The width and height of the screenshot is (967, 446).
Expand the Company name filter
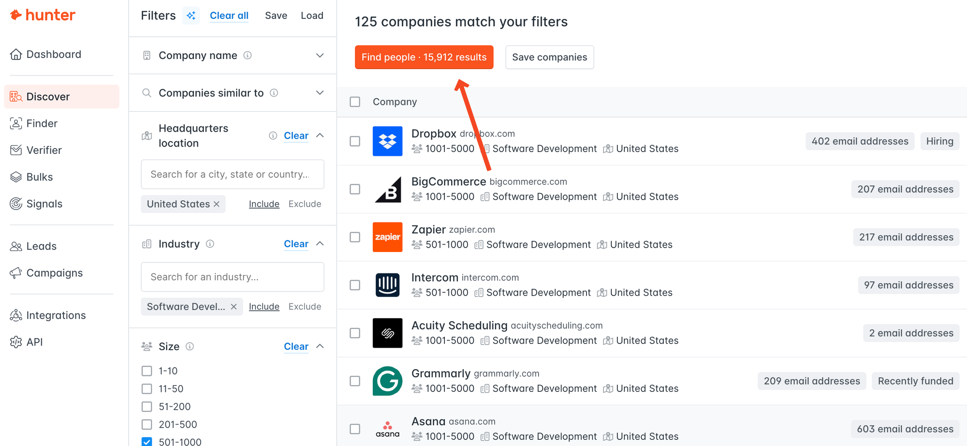pyautogui.click(x=320, y=56)
